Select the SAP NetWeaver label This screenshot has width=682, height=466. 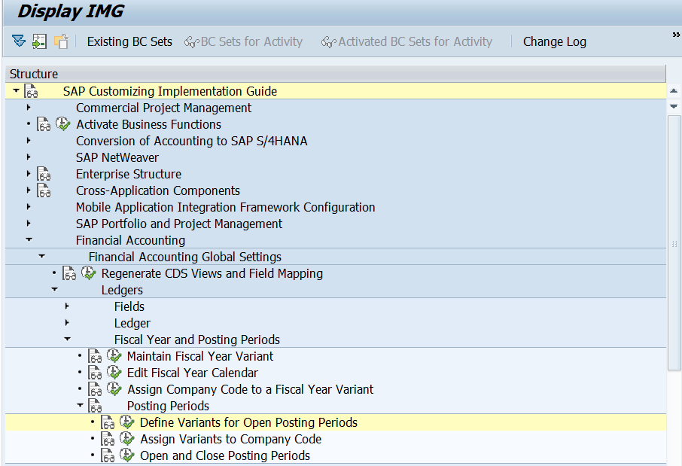click(x=117, y=157)
